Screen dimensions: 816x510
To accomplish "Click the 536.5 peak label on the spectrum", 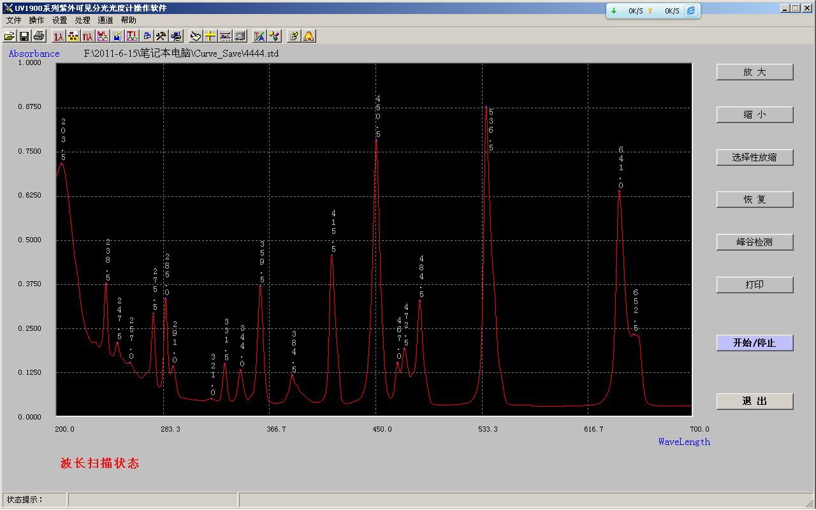I will pos(491,130).
